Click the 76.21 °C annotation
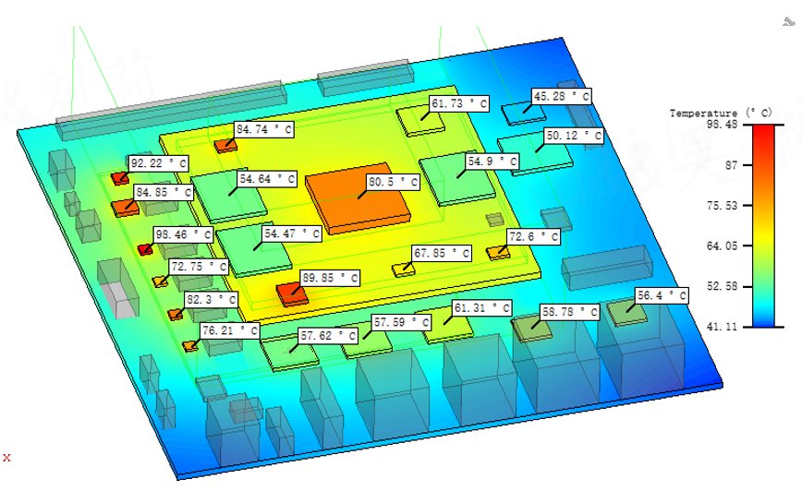The width and height of the screenshot is (802, 503). coord(230,331)
